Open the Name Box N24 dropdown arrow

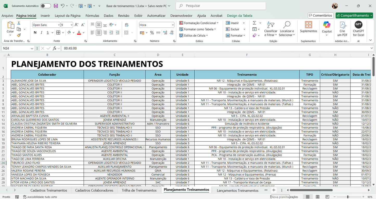click(32, 48)
